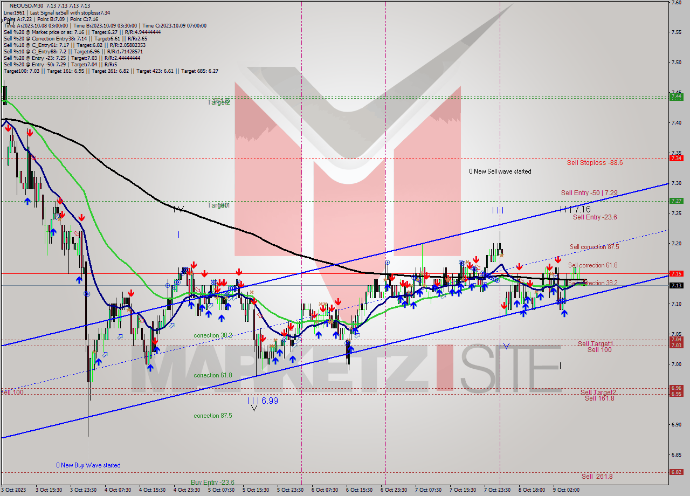
Task: Click the red 7.04 price tag
Action: click(676, 340)
